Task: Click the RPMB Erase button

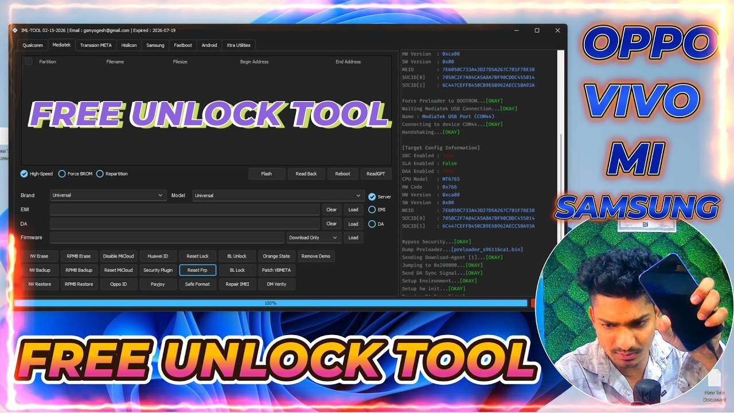Action: point(79,256)
